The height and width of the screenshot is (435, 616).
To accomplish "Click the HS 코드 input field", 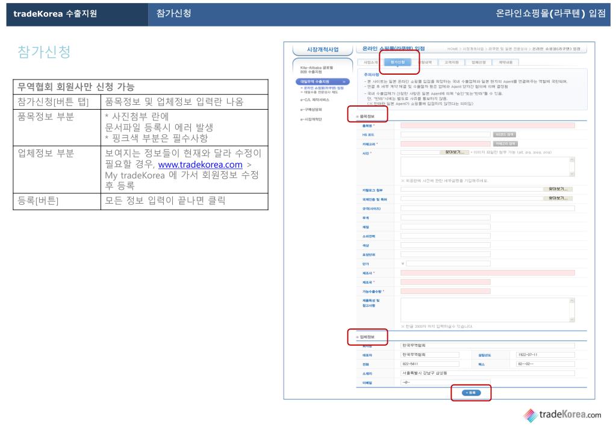I will [x=446, y=134].
